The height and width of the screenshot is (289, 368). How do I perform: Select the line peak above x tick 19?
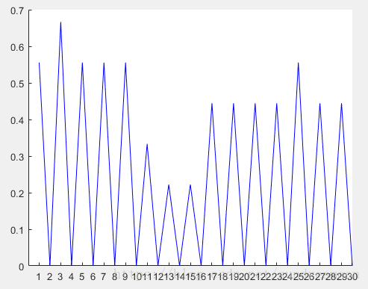234,104
